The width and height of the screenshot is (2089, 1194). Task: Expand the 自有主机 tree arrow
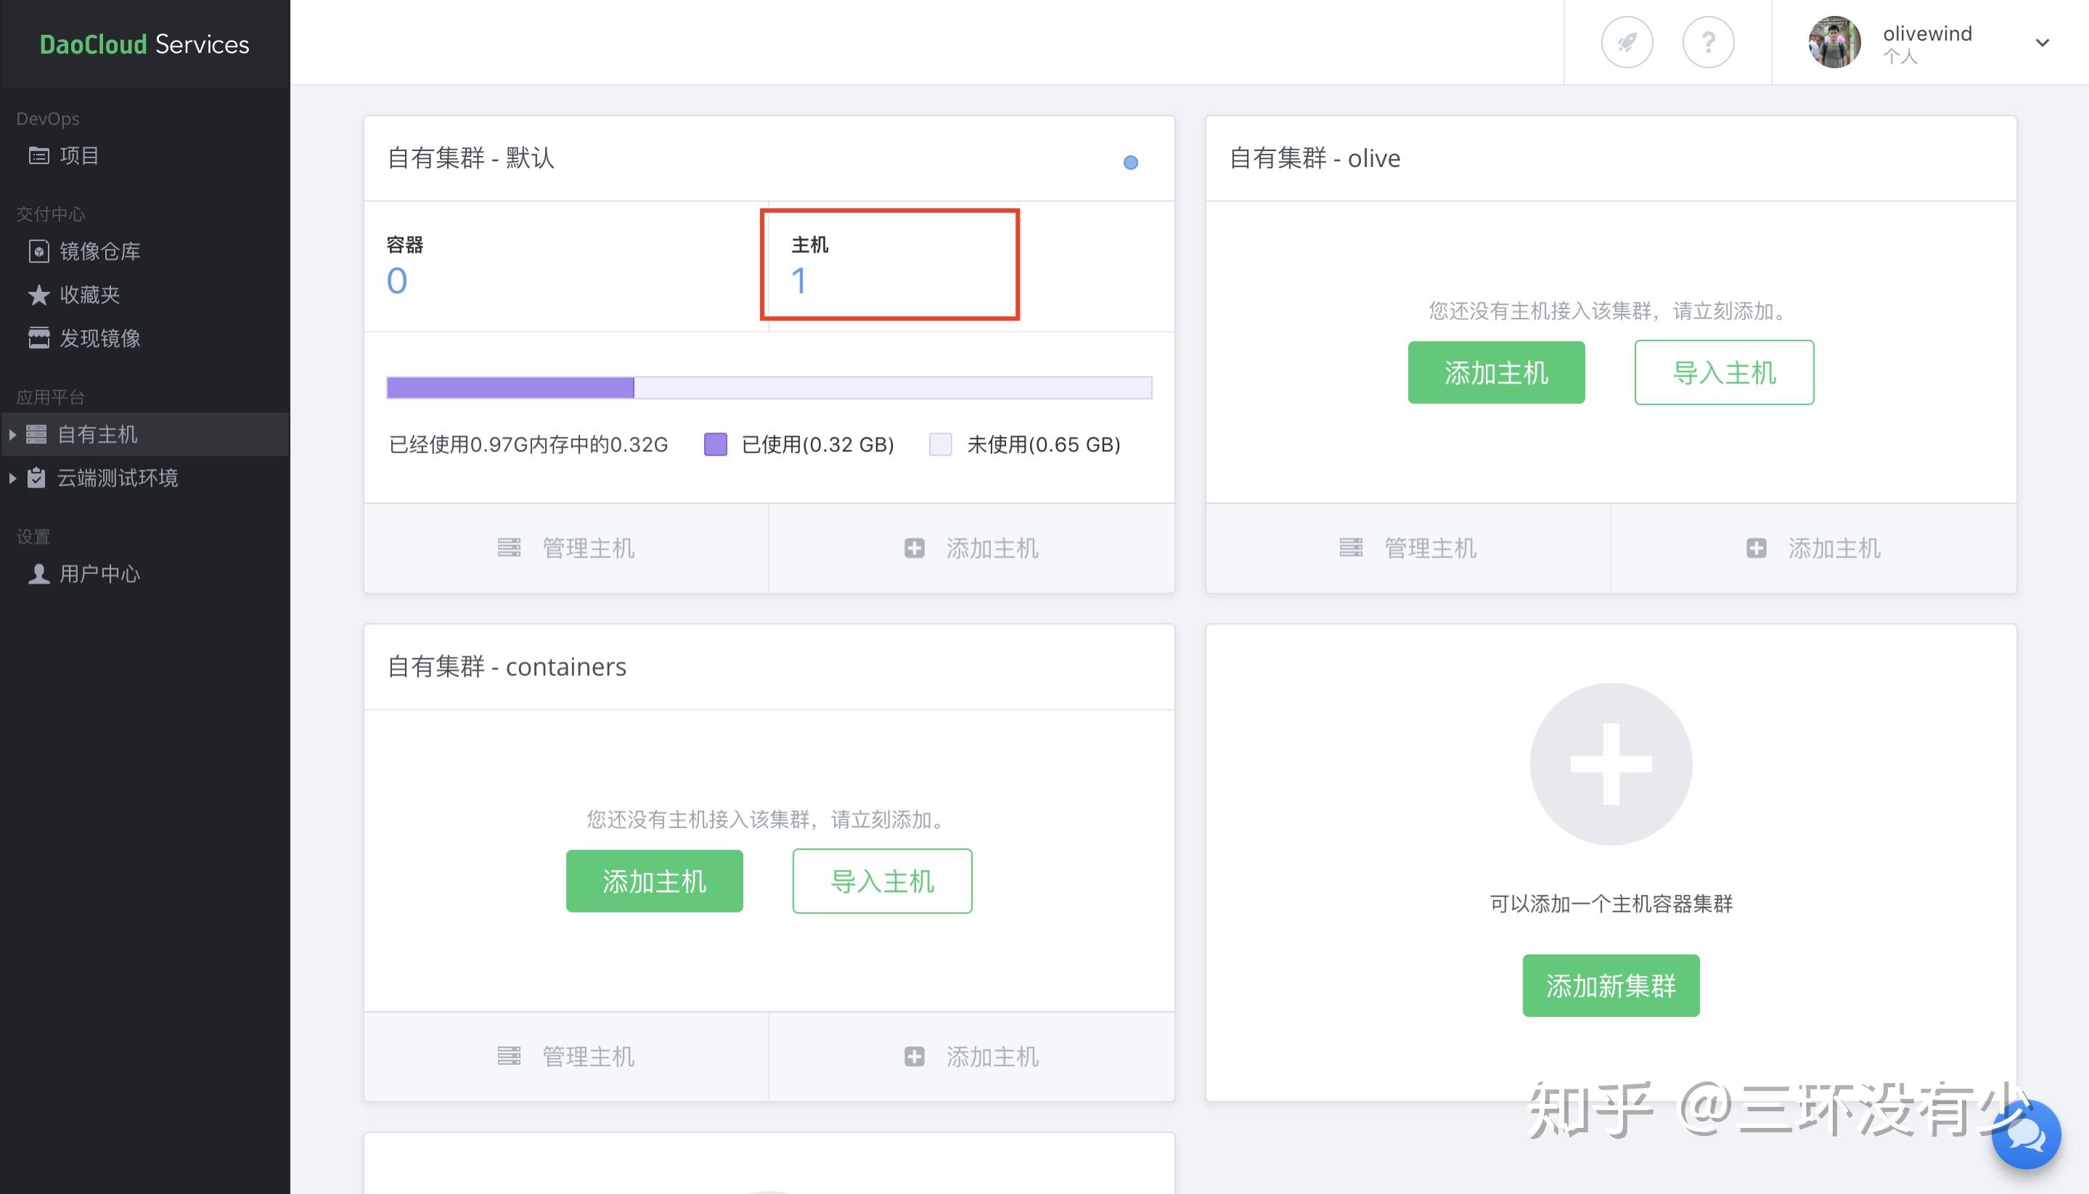12,435
